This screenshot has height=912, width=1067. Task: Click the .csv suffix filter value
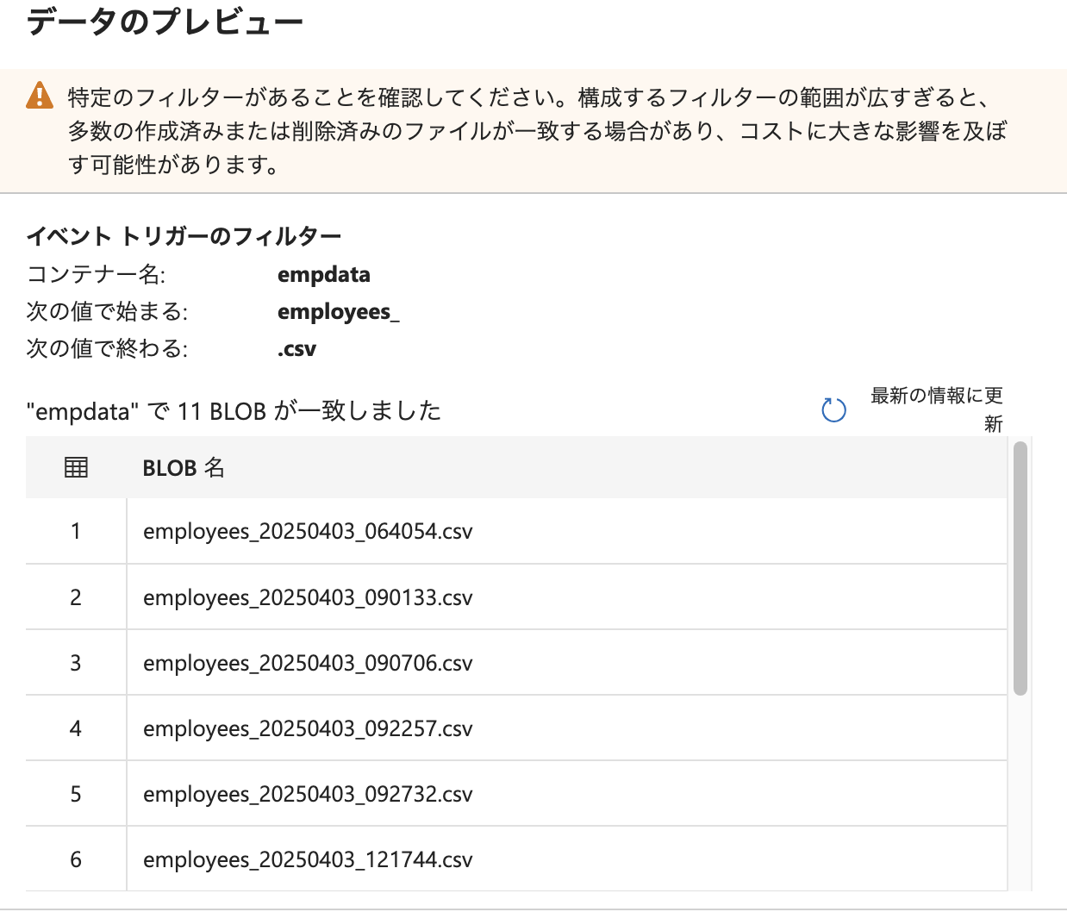tap(296, 348)
